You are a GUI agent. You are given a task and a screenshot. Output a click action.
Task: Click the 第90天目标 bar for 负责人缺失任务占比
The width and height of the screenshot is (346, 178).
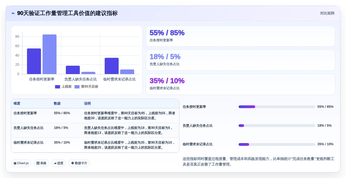pyautogui.click(x=88, y=73)
